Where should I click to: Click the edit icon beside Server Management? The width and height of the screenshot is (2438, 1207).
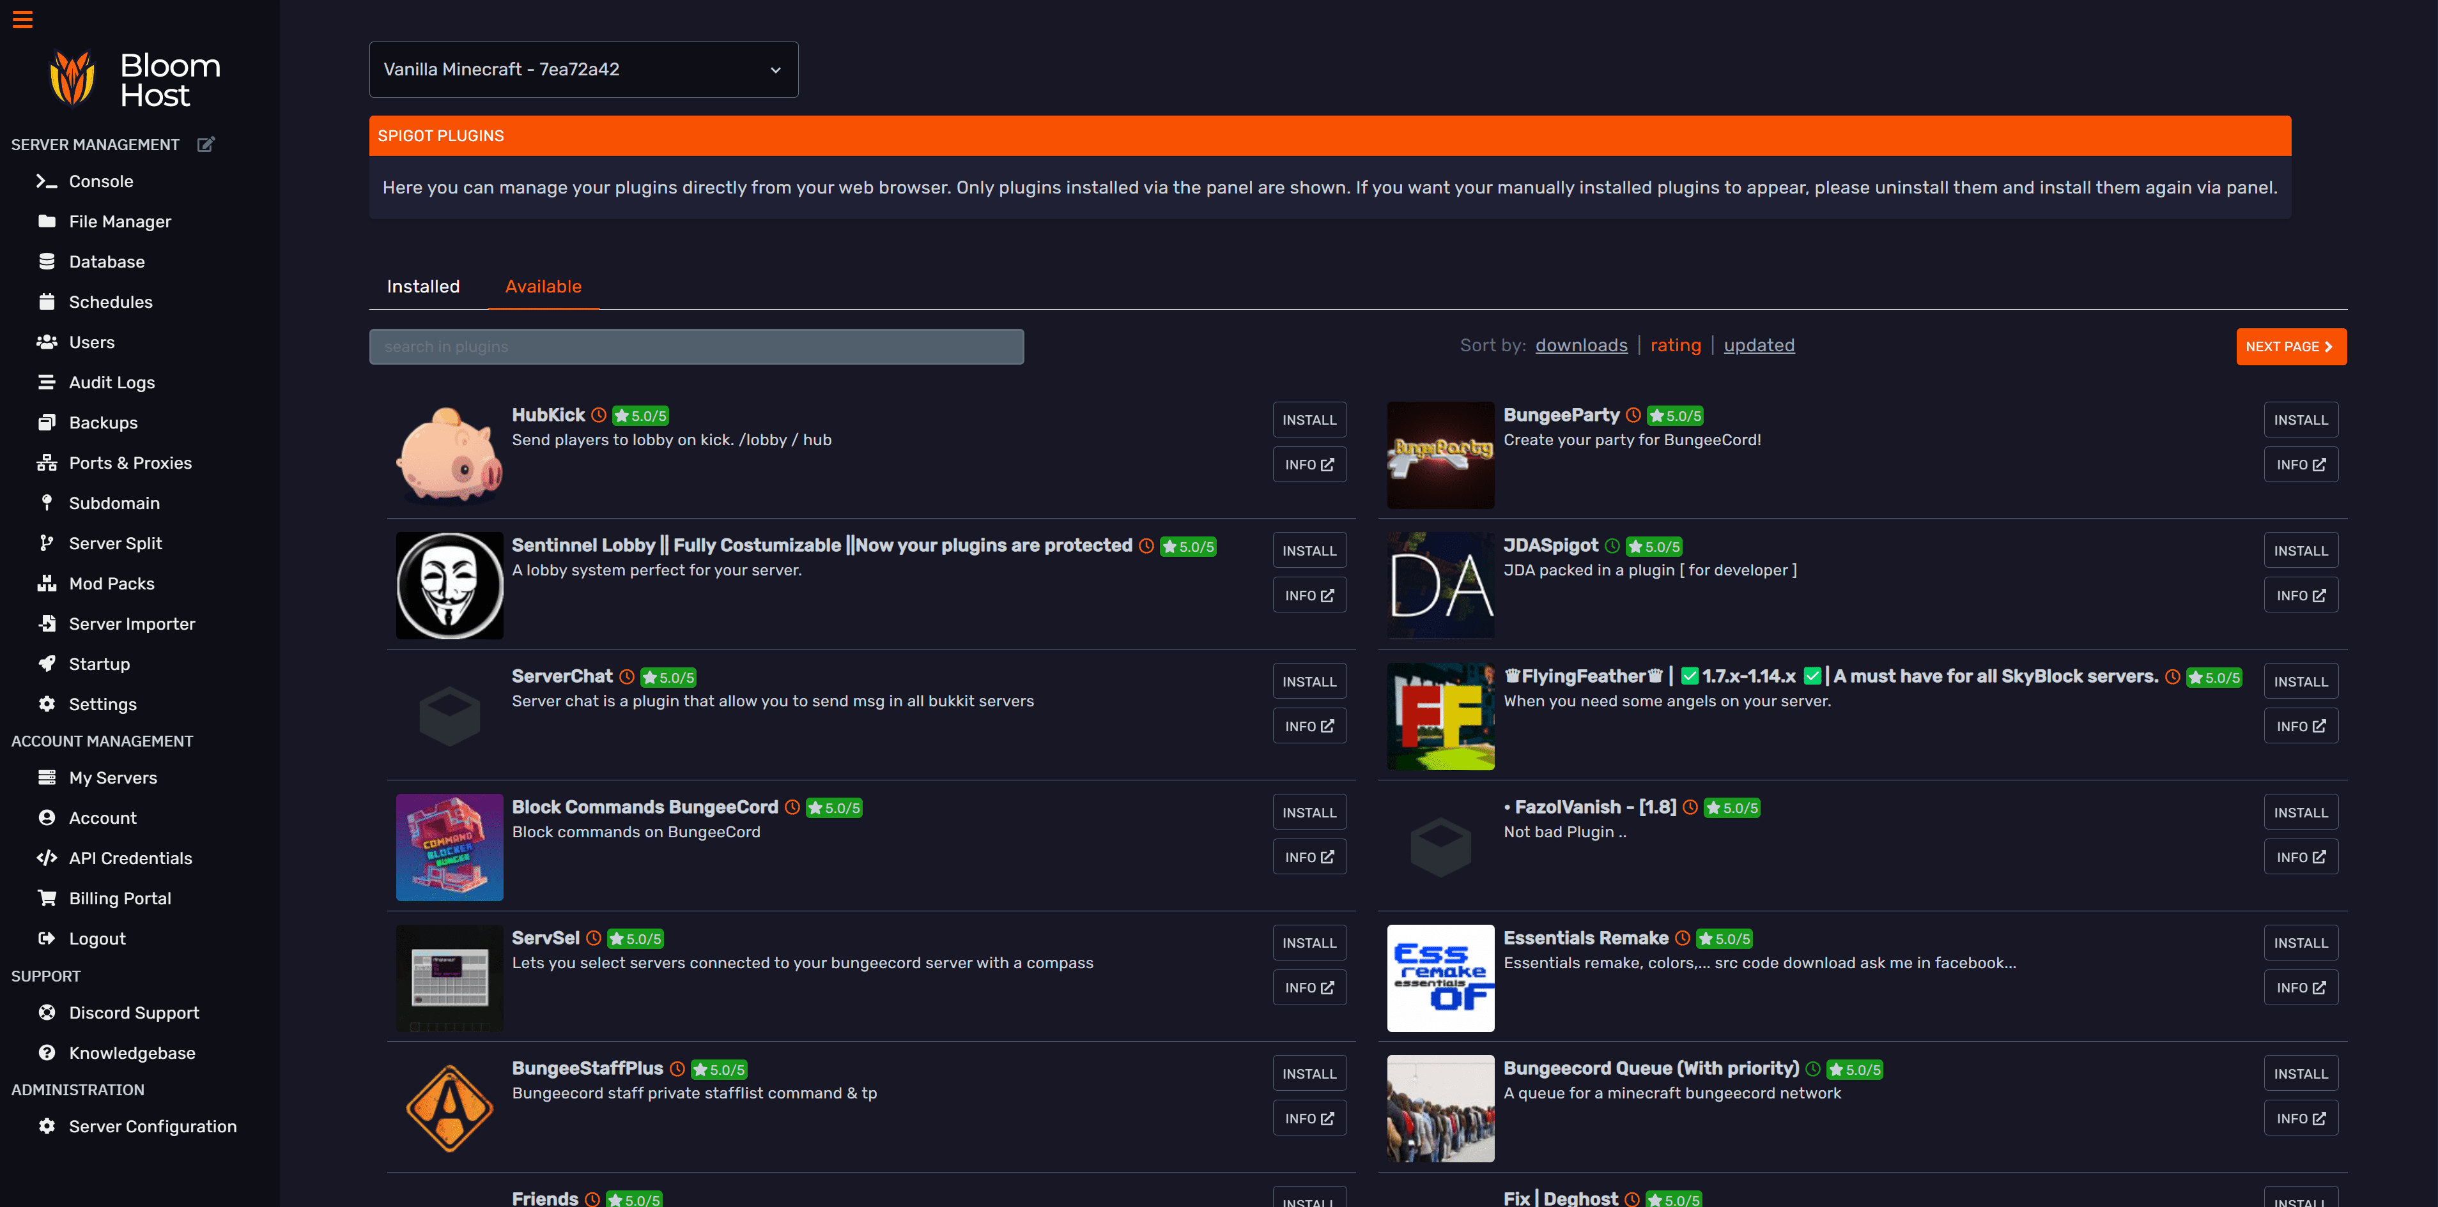205,145
